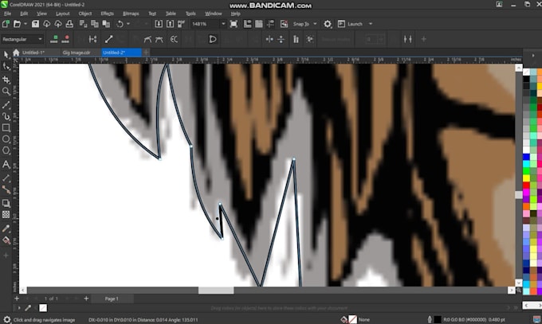Select the Artistic Media tool
Image resolution: width=542 pixels, height=324 pixels.
tap(6, 116)
